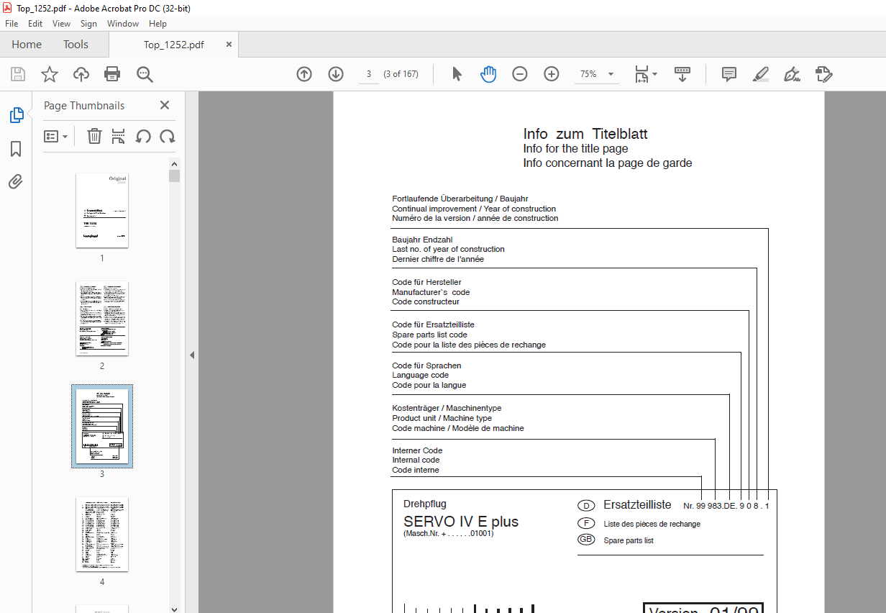Close the Page Thumbnails panel

165,105
